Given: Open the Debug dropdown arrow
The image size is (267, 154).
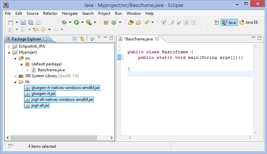Looking at the screenshot, I should [x=70, y=22].
